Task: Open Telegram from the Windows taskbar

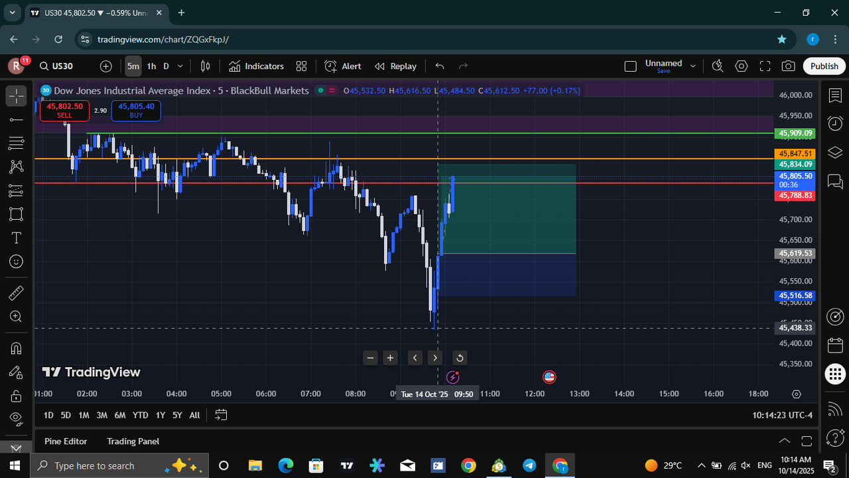Action: (x=529, y=465)
